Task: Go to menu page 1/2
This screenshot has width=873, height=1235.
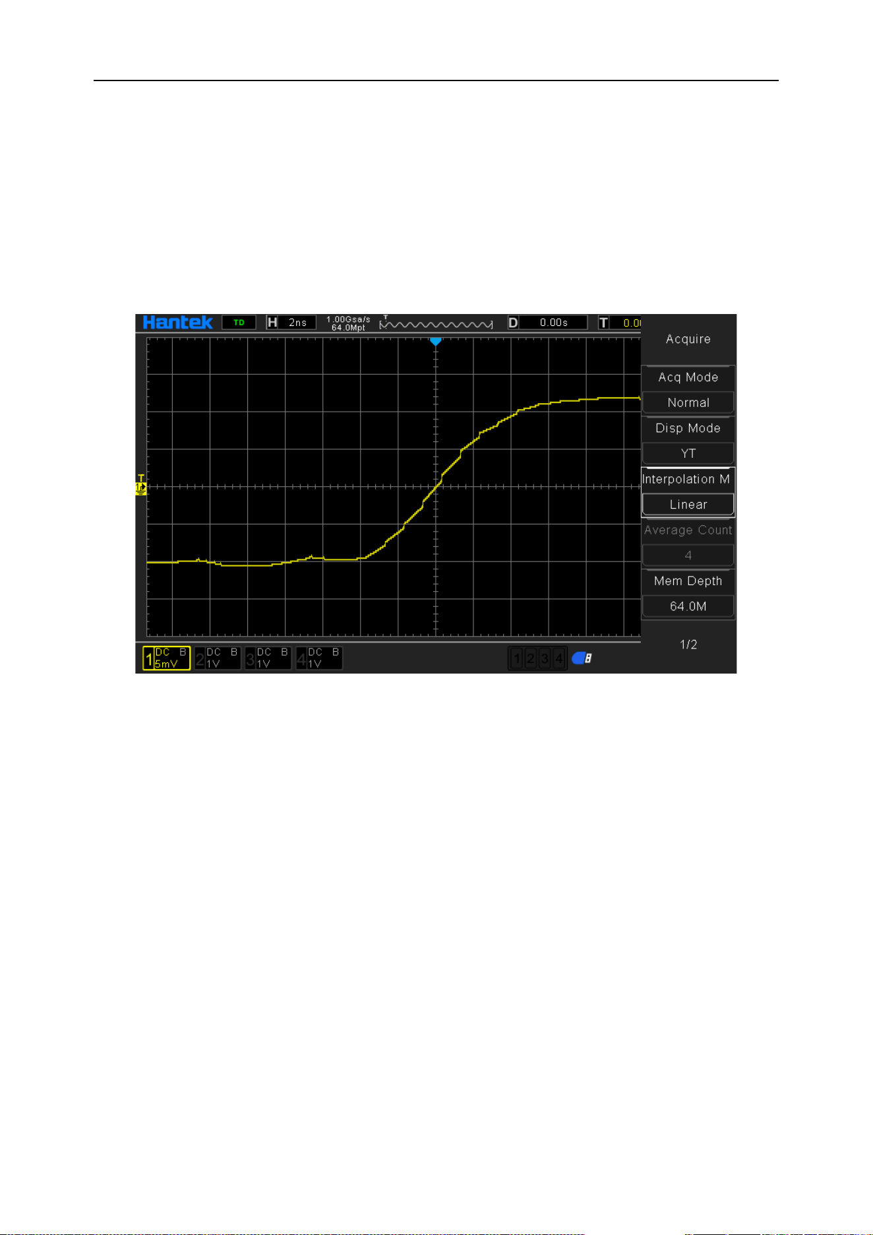Action: [688, 644]
